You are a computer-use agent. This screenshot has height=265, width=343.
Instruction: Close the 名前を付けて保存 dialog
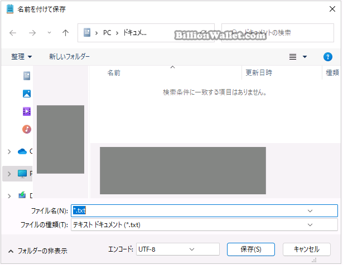pyautogui.click(x=332, y=9)
